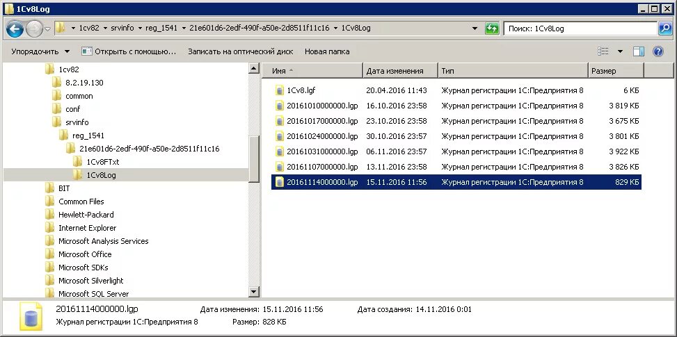Create a new folder with Новая папка

(327, 51)
